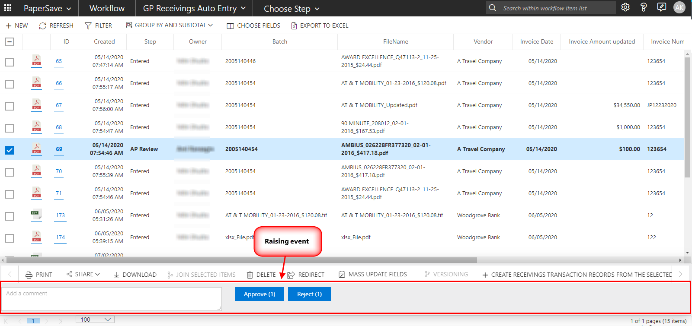
Task: Click Export to Excel
Action: pos(320,25)
